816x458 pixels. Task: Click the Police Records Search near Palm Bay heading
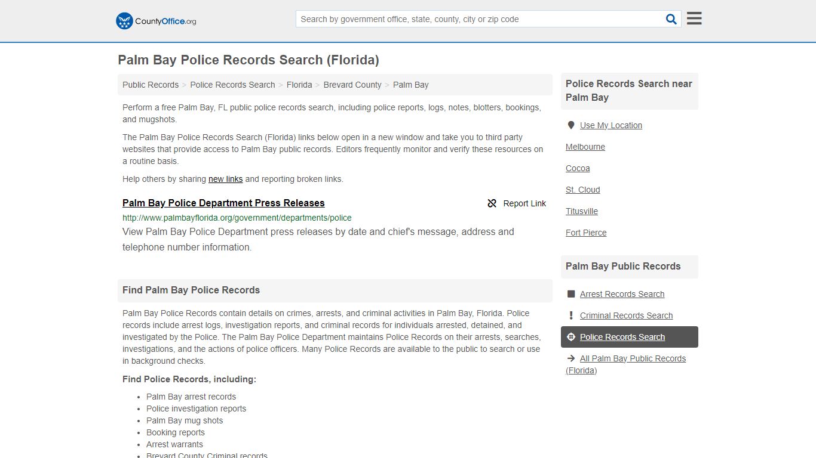[629, 91]
